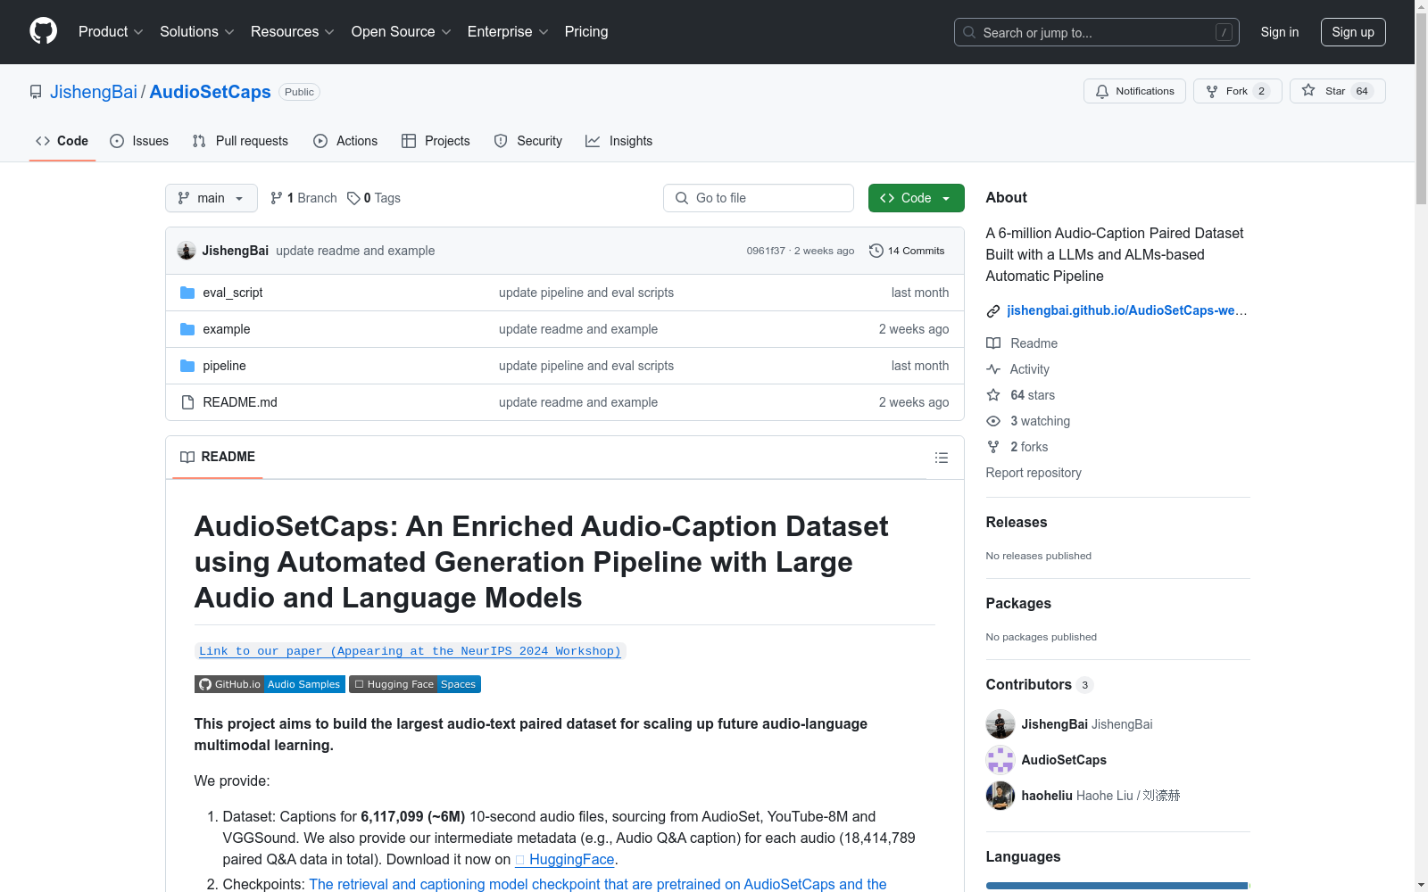Click the Hugging Face Spaces badge
This screenshot has height=892, width=1428.
[415, 684]
